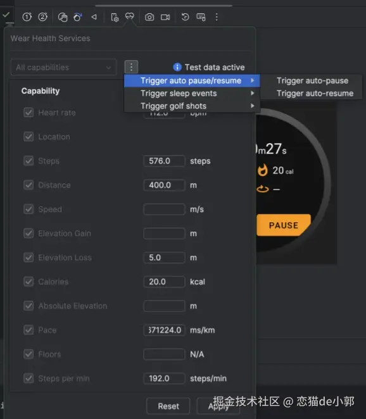Viewport: 366px width, 419px height.
Task: Take an emulator screenshot with the camera icon
Action: (x=149, y=17)
